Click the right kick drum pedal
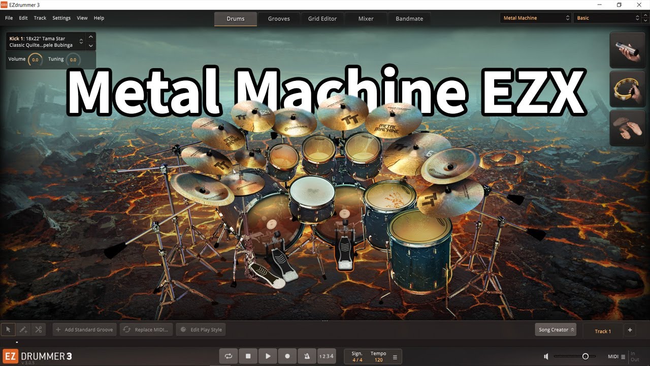Viewport: 650px width, 366px height. click(x=344, y=246)
